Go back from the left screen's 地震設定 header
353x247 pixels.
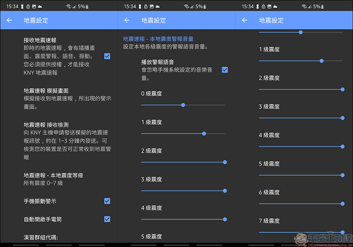click(x=9, y=20)
